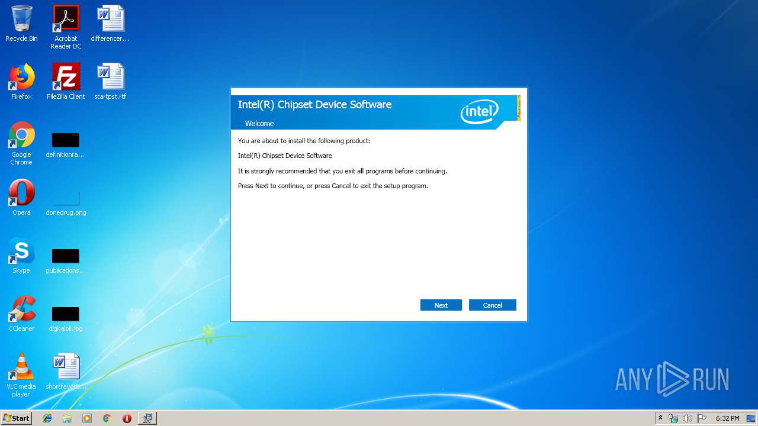The width and height of the screenshot is (758, 426).
Task: Select the differencer Word document icon
Action: tap(110, 24)
